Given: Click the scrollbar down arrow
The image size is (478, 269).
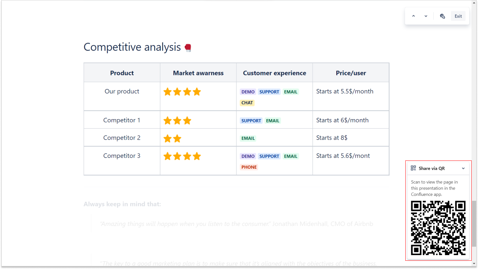Looking at the screenshot, I should [474, 264].
